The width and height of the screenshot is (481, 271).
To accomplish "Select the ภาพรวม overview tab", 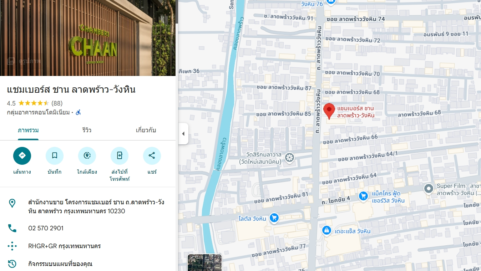I will (28, 130).
